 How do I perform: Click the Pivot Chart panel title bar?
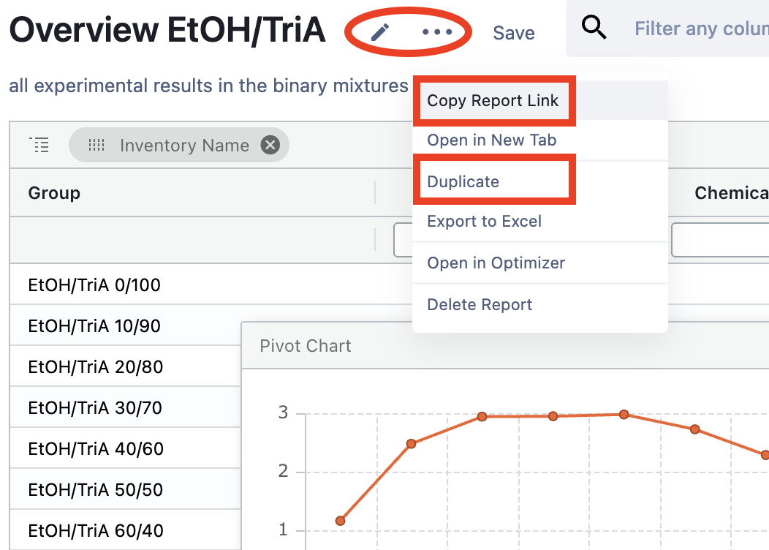coord(306,346)
